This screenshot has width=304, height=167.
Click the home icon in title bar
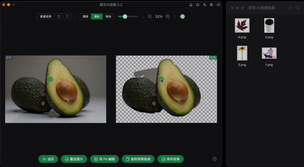pyautogui.click(x=191, y=5)
